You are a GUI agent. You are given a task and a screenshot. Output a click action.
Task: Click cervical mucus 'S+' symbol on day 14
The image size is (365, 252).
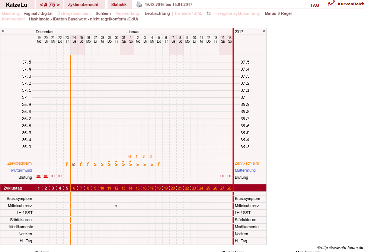pyautogui.click(x=130, y=164)
